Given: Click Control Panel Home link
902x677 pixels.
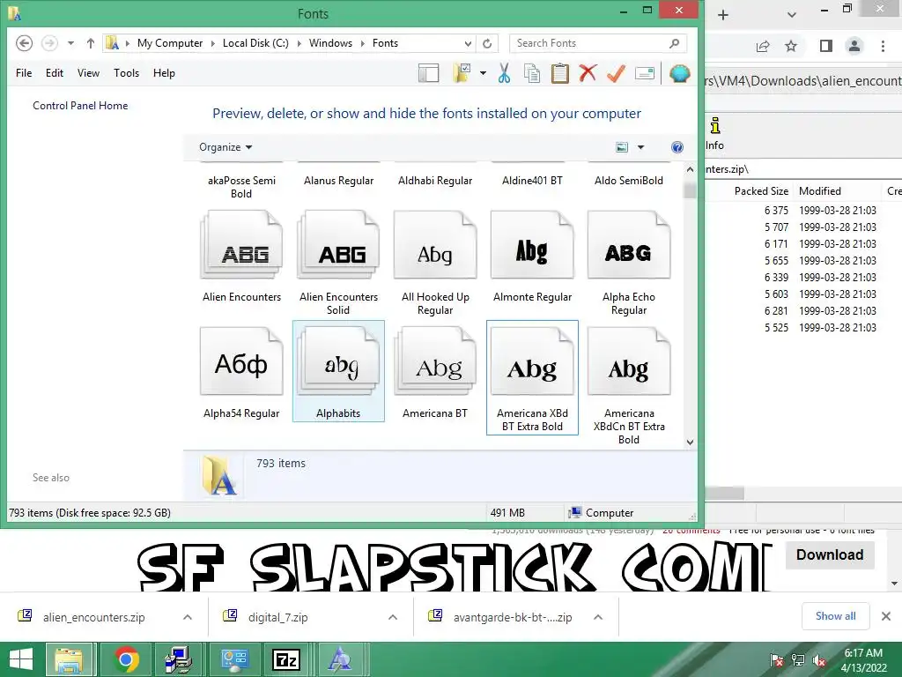Looking at the screenshot, I should click(x=80, y=106).
